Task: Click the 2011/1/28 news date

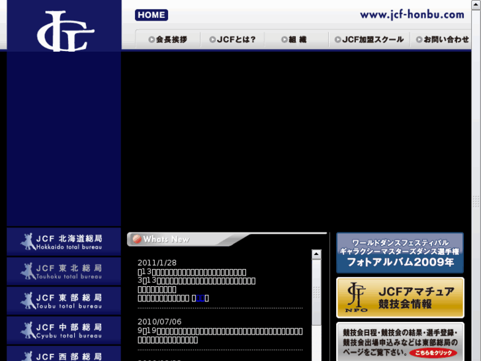Action: 157,263
